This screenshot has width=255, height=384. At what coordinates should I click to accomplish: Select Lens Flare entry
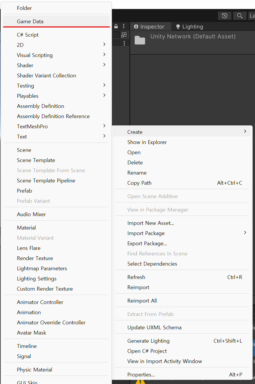(56, 248)
